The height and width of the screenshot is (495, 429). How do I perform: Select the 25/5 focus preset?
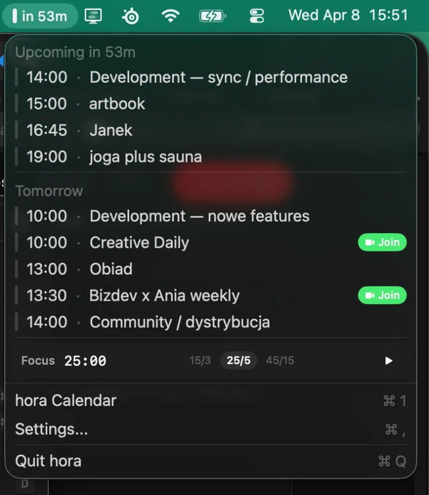[x=238, y=360]
